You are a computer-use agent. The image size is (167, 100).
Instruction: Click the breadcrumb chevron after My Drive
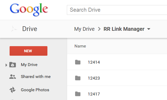click(99, 29)
